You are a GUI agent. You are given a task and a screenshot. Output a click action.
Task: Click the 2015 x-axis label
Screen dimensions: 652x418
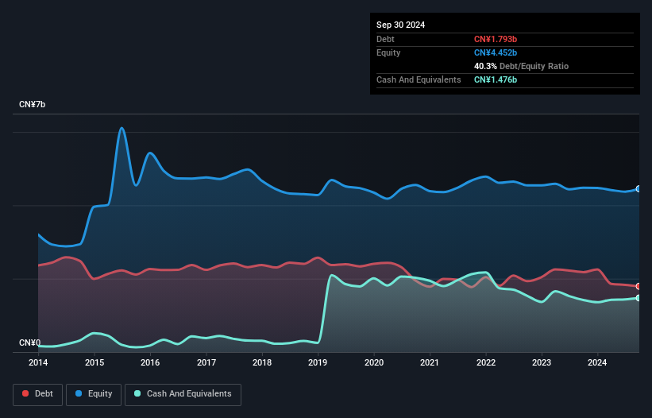pos(95,362)
